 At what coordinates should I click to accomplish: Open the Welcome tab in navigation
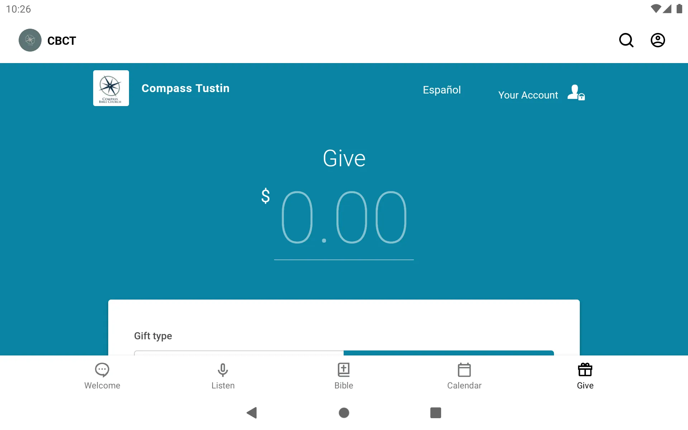(102, 376)
